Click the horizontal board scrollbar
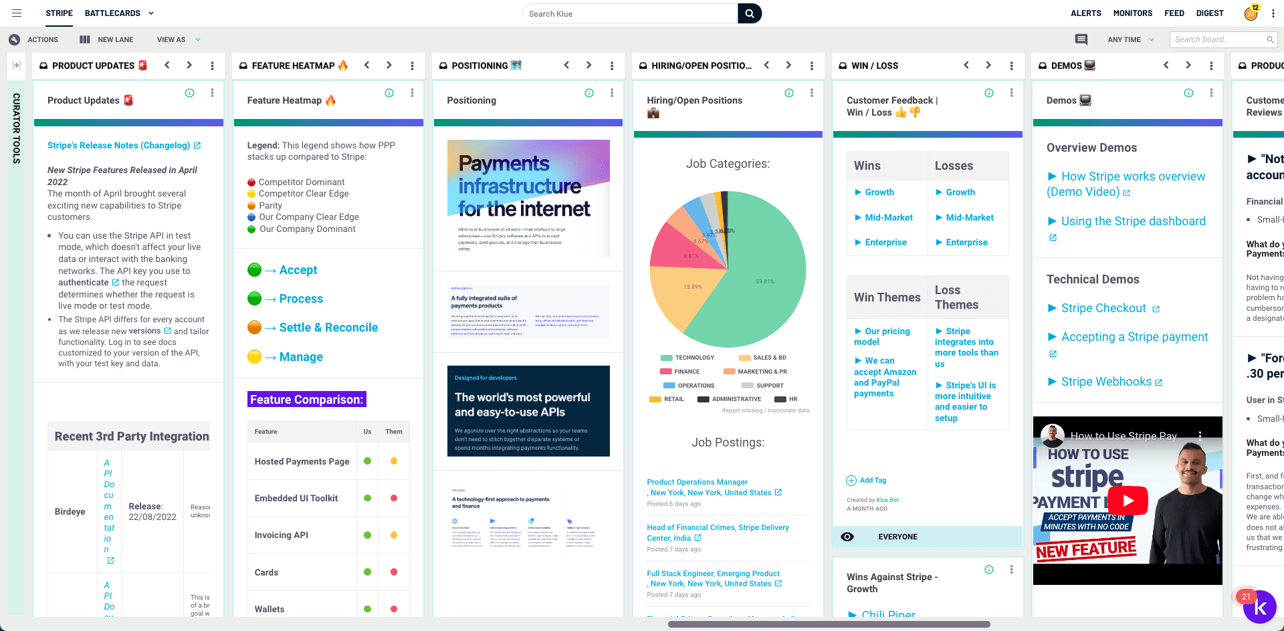 point(829,624)
